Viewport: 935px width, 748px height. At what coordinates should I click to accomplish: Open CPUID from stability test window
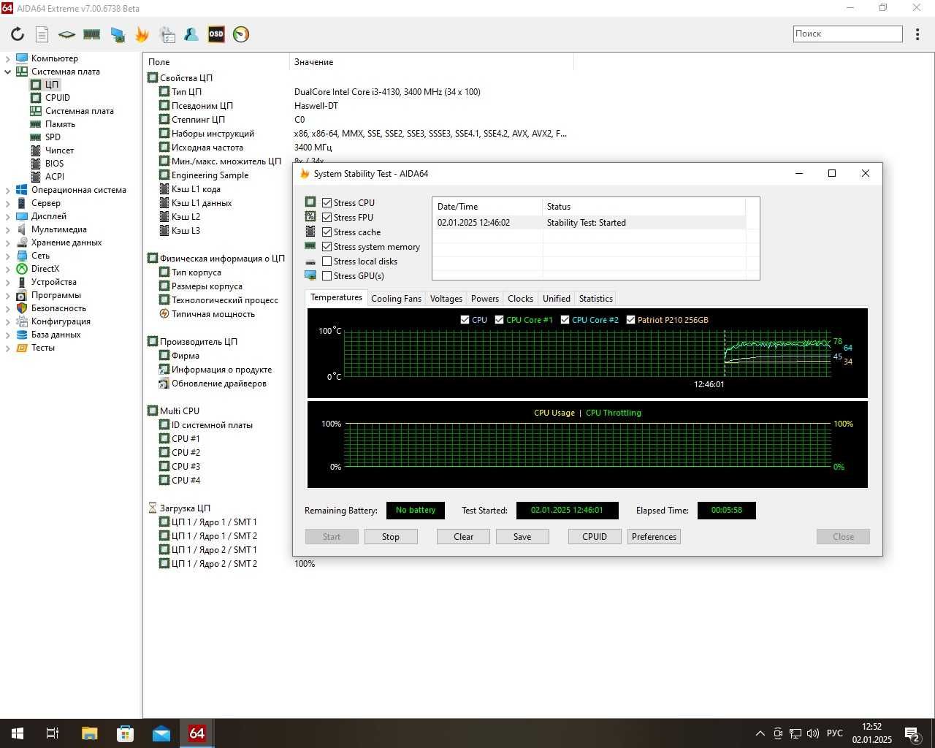[x=595, y=536]
